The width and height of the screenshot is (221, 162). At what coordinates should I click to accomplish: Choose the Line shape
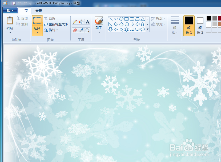pyautogui.click(x=110, y=19)
